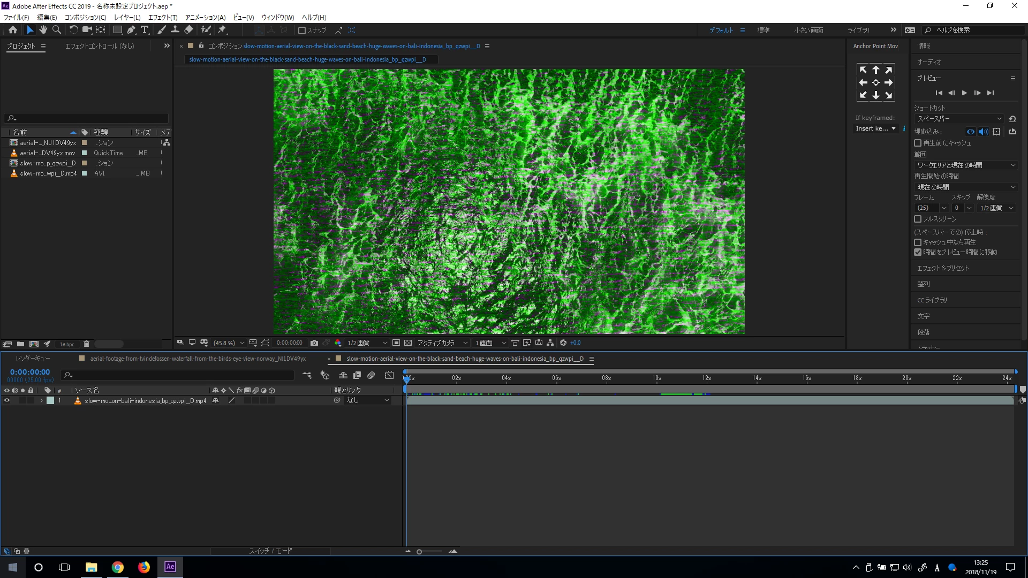
Task: Switch to the aerial-footage Norway timeline tab
Action: pos(198,359)
